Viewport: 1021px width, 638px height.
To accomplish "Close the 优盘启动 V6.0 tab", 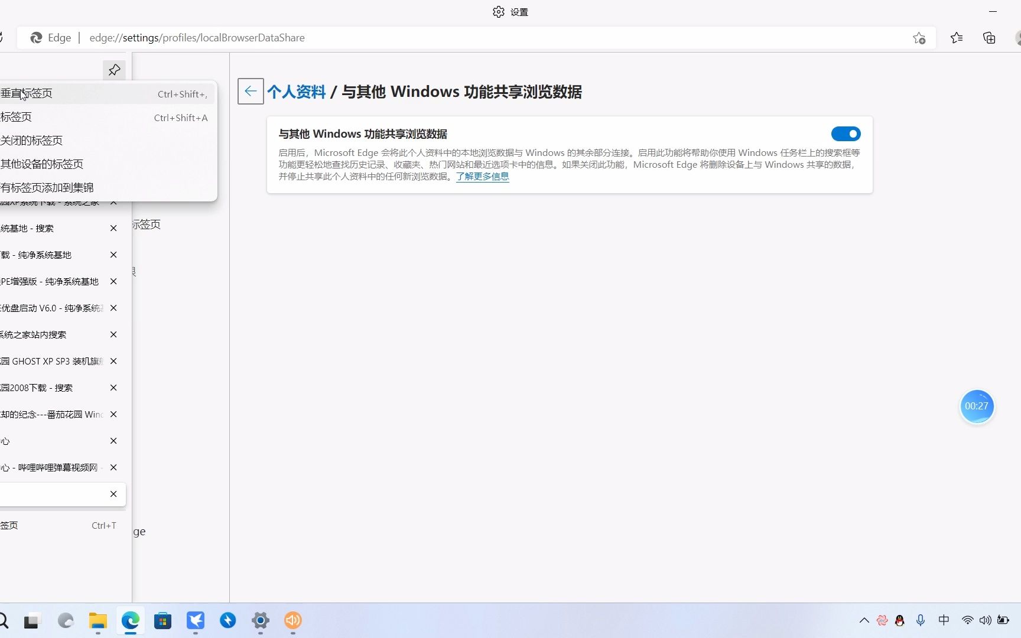I will pos(113,308).
